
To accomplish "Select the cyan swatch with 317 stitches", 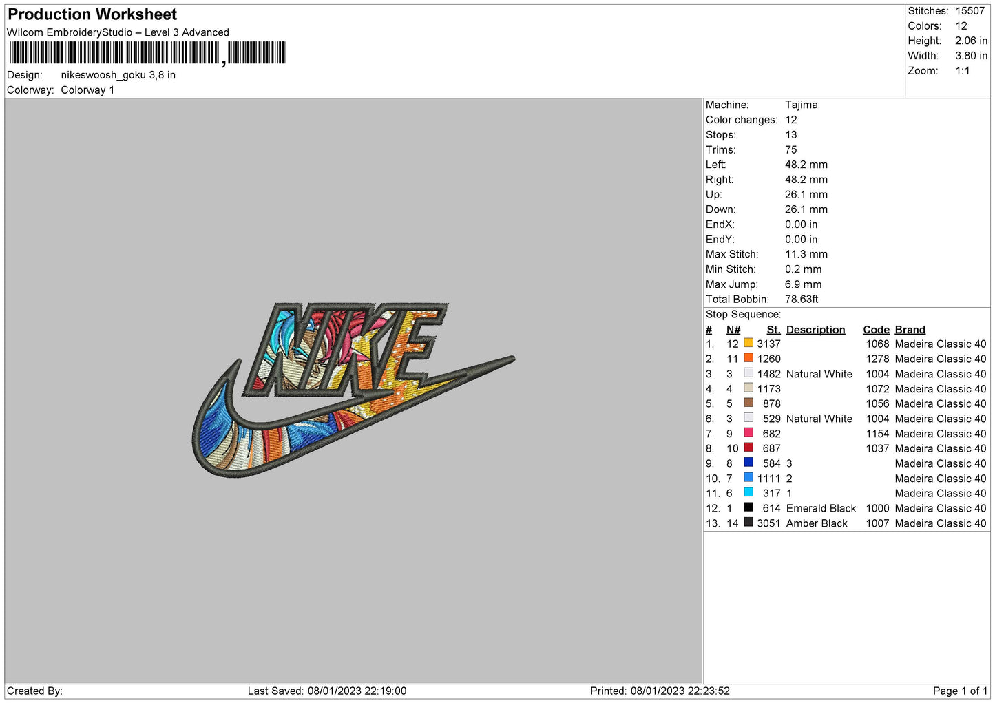I will coord(748,492).
